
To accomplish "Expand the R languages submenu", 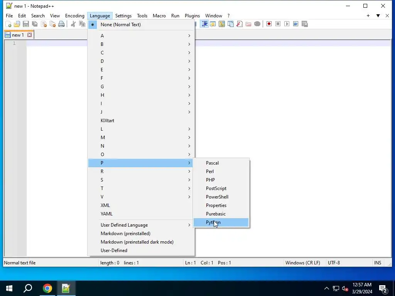I will [141, 172].
